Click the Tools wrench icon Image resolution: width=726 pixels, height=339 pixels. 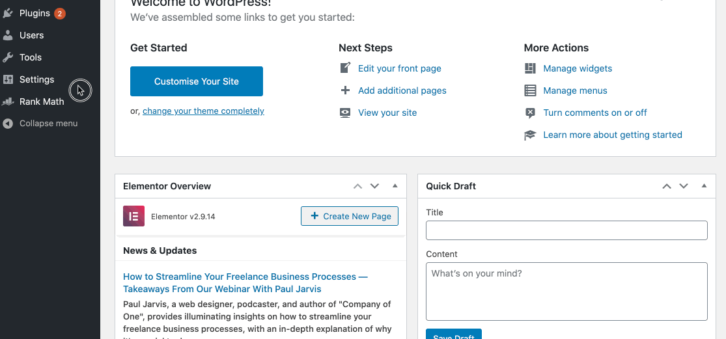[x=8, y=57]
